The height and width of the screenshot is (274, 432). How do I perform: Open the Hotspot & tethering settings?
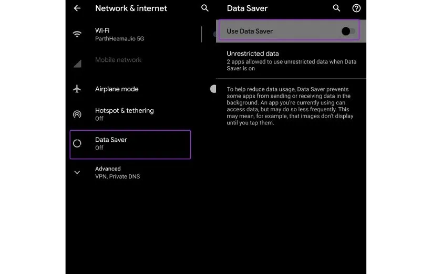tap(124, 114)
